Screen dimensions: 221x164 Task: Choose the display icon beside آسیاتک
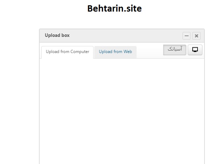195,50
